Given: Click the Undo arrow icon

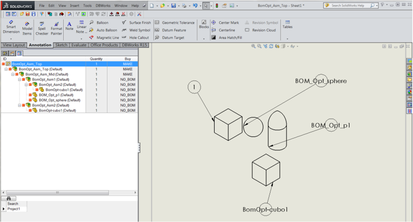Looking at the screenshot, I should 195,6.
